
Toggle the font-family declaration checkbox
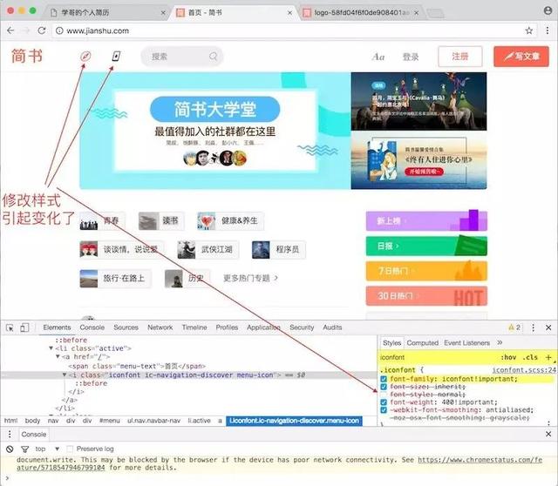point(384,379)
